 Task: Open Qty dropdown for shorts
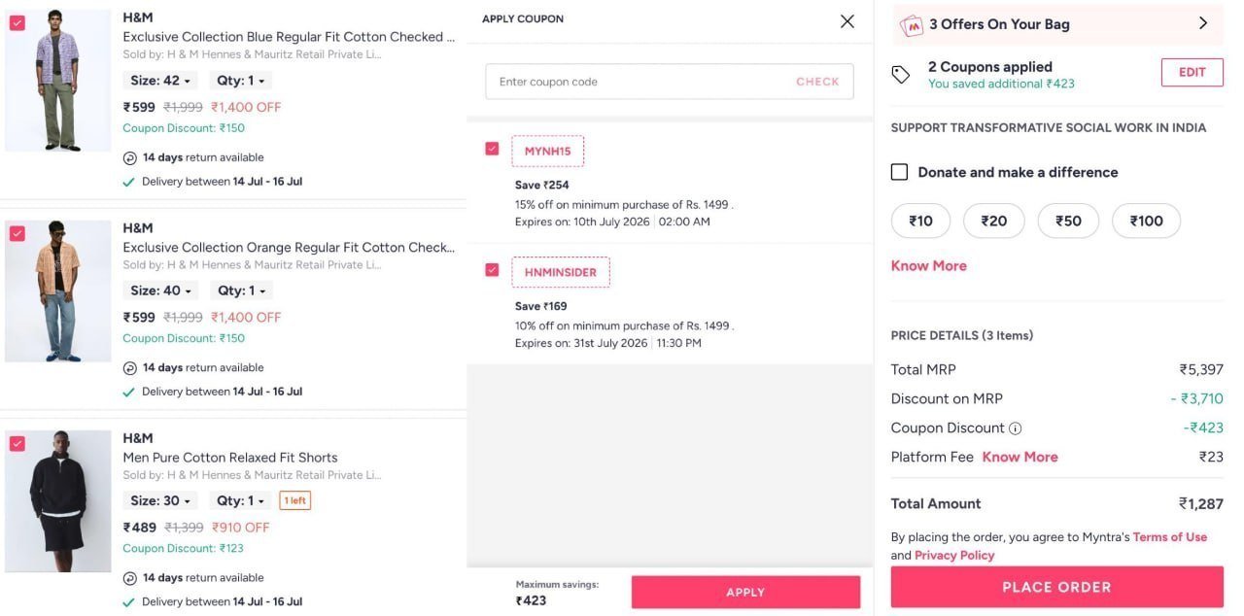(242, 500)
